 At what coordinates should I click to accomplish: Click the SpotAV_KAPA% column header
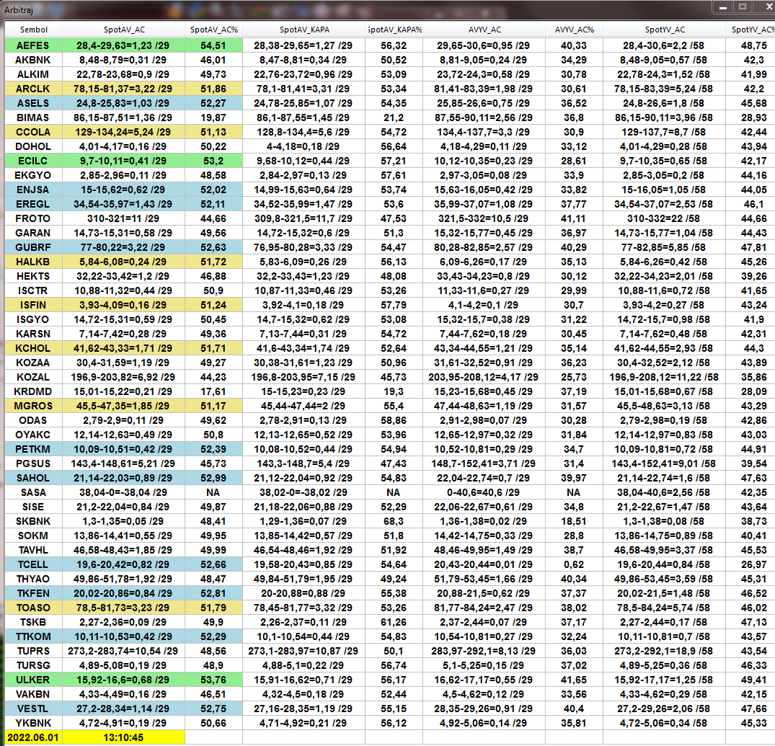tap(394, 30)
